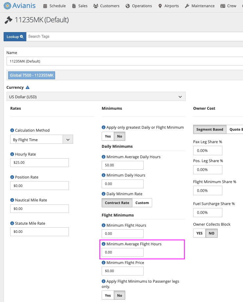The image size is (243, 302).
Task: Select the Segment Based owner cost option
Action: [x=210, y=129]
